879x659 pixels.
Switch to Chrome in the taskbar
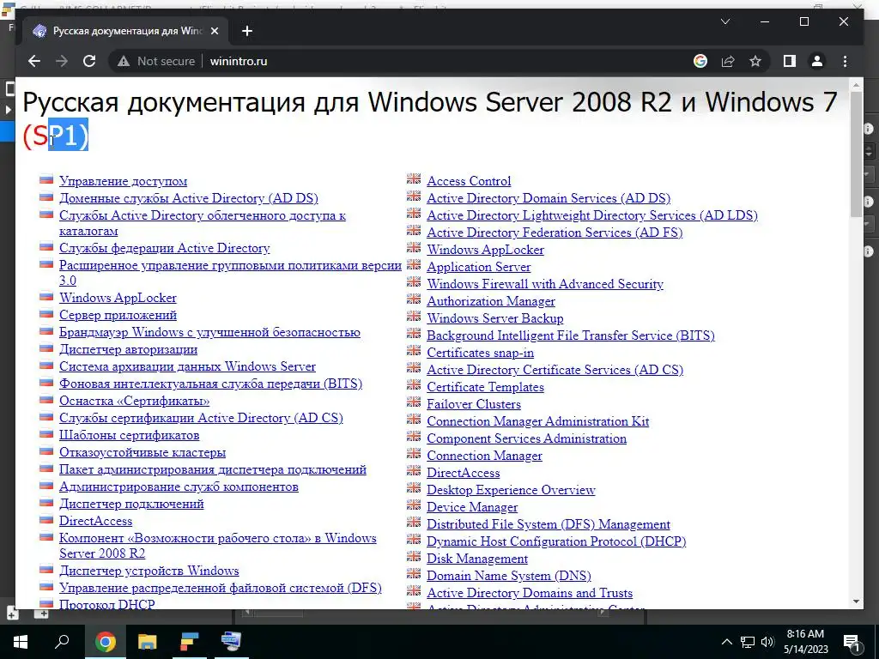pos(105,641)
